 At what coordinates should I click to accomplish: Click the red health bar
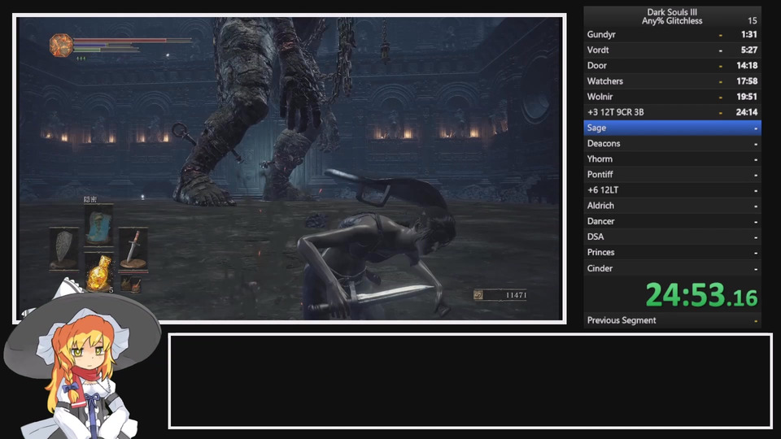tap(132, 41)
